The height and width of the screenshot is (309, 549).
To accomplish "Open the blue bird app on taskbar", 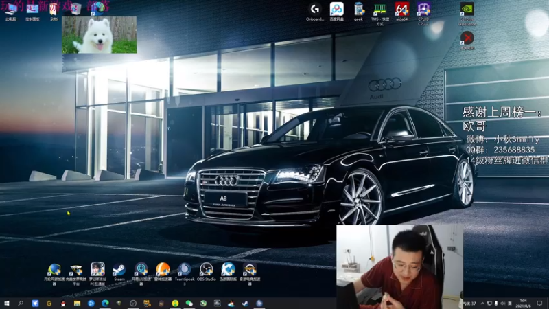I will click(x=35, y=303).
